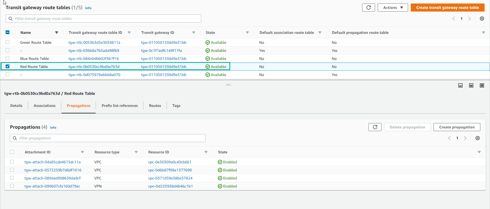Open tgw-rtb-084e0dbb02f3b7f16 route table link

[x=93, y=59]
